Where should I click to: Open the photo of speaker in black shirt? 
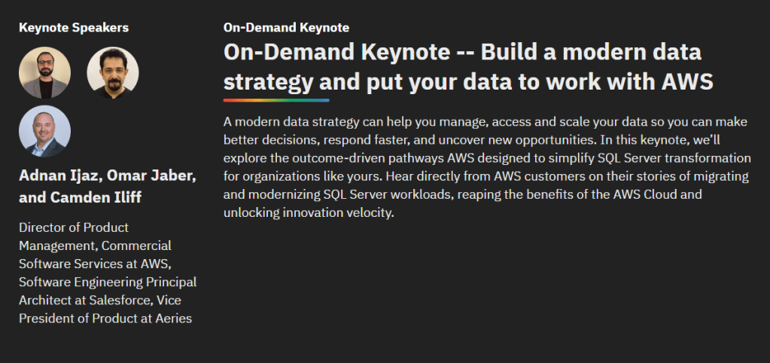click(113, 73)
